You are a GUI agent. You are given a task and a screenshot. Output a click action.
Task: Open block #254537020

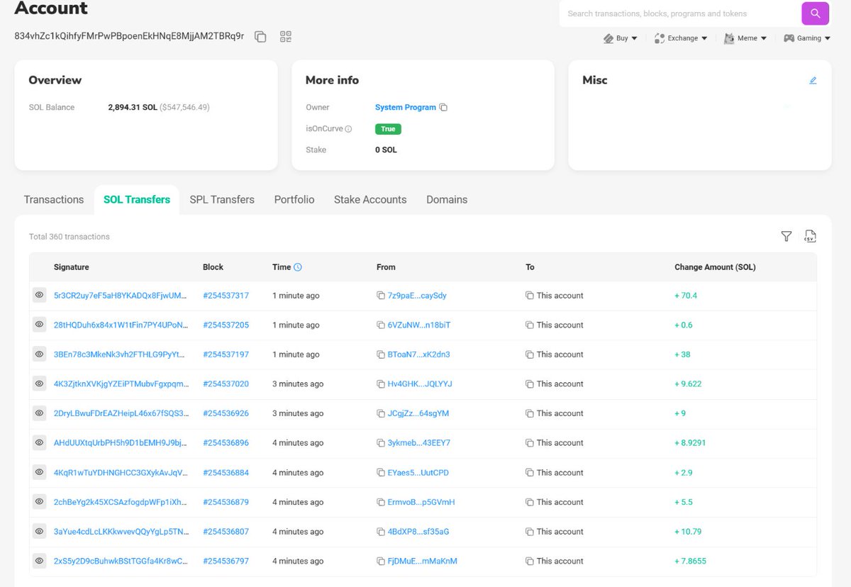pos(226,384)
